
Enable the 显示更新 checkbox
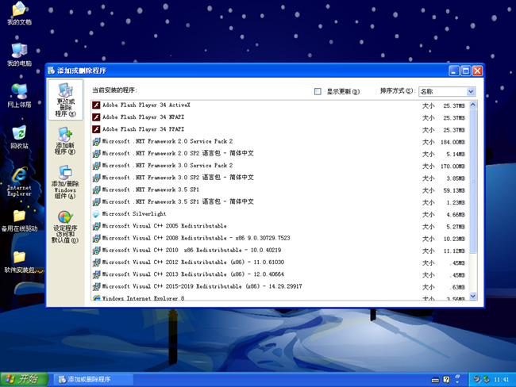point(318,91)
